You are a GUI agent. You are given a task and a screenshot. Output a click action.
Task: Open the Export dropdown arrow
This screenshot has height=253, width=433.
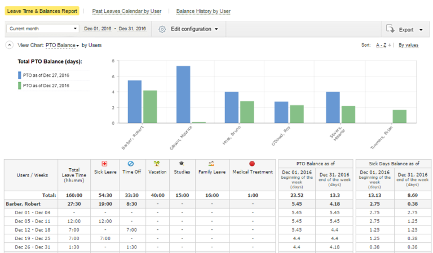[421, 30]
